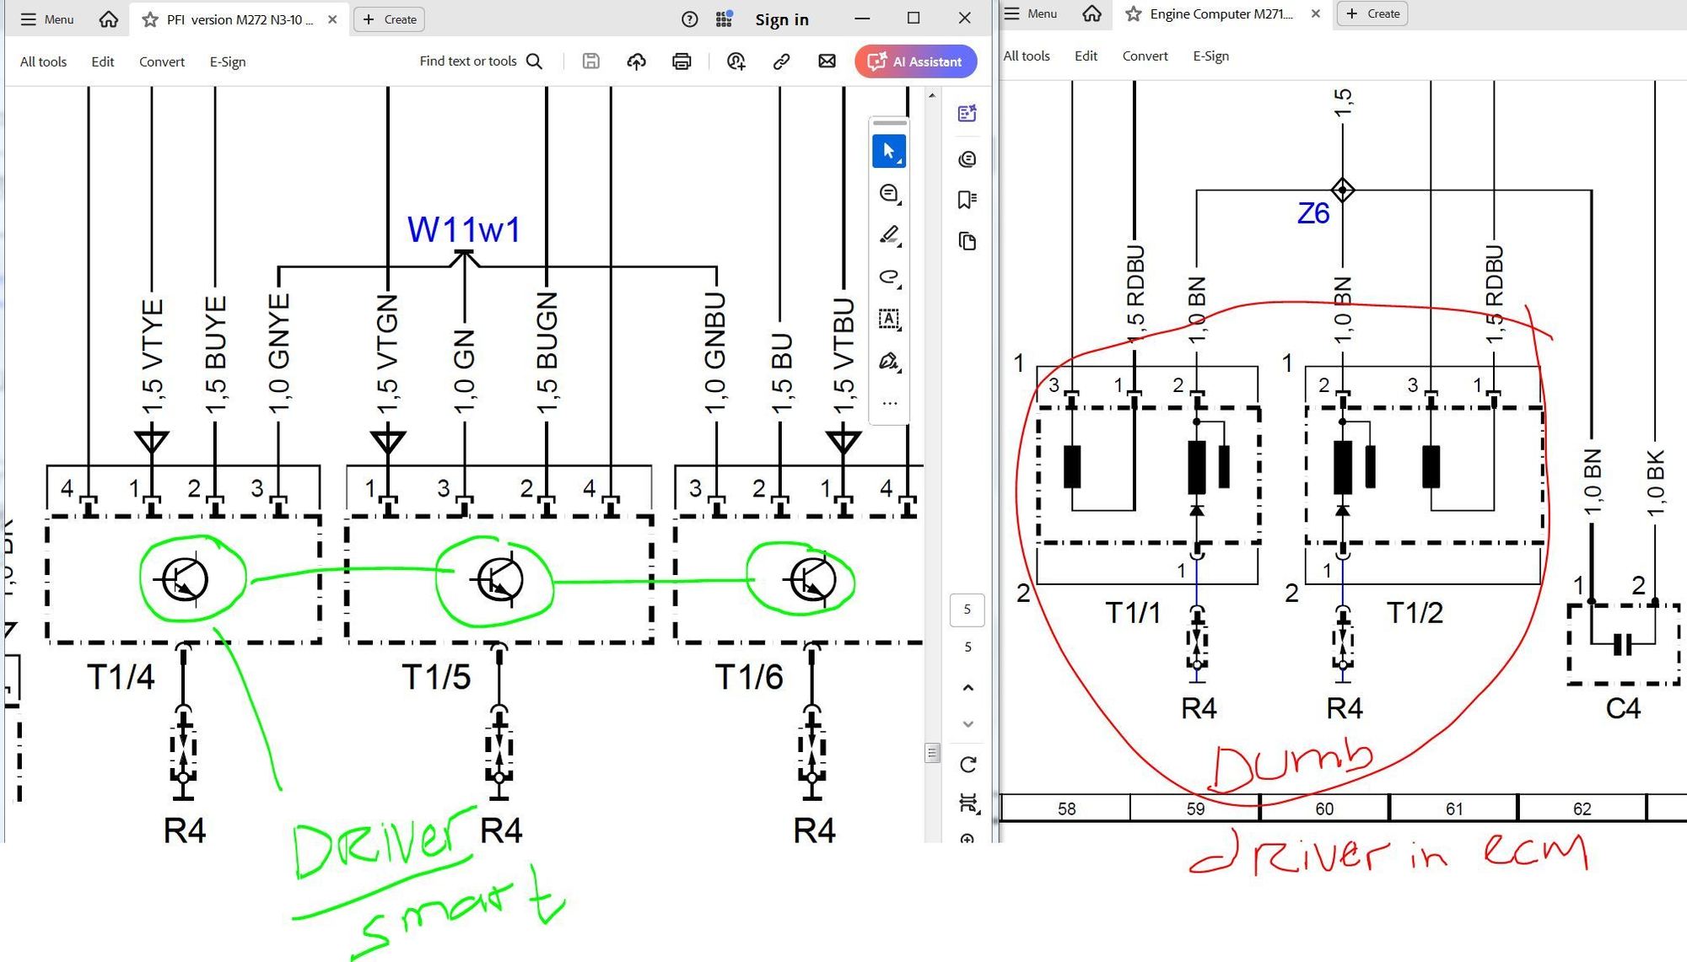The width and height of the screenshot is (1687, 962).
Task: Click the upload to cloud icon
Action: [636, 62]
